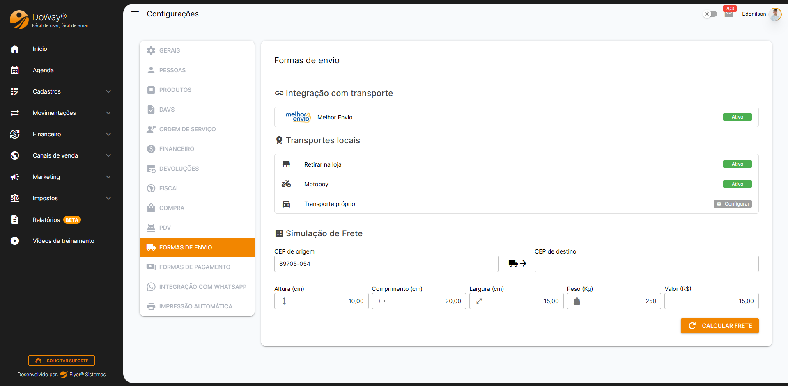Click the Calcular Frete button

[x=719, y=326]
